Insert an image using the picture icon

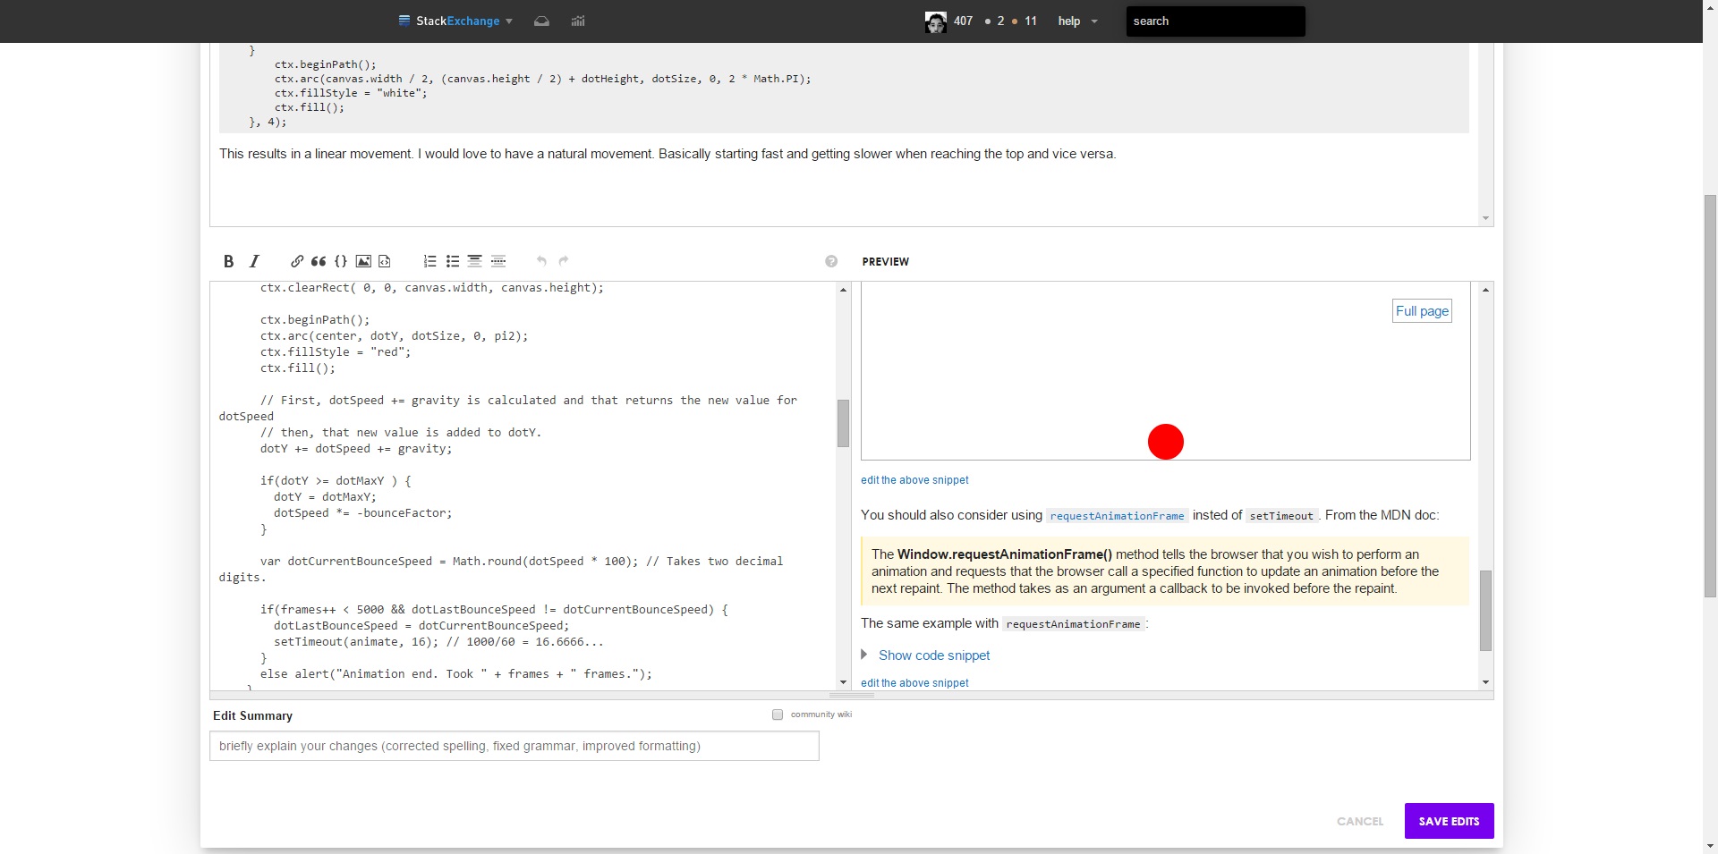pos(363,261)
